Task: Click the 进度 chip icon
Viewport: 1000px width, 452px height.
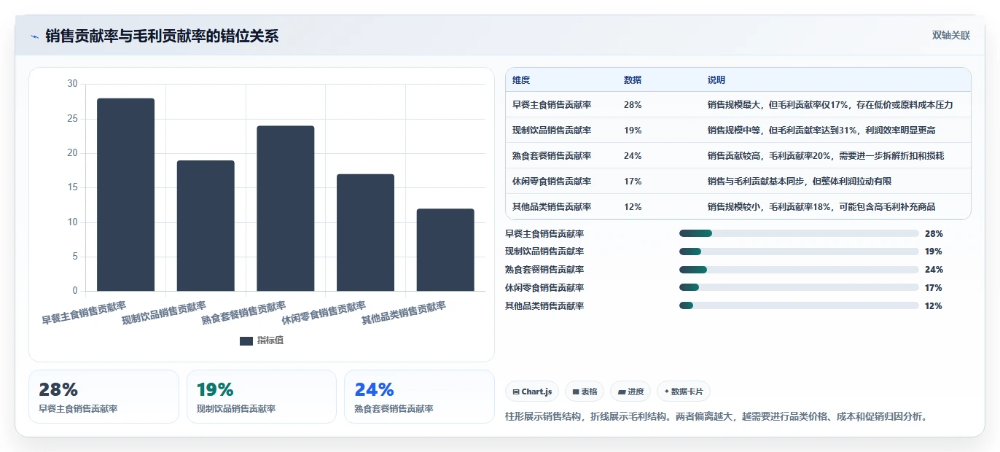Action: [621, 392]
